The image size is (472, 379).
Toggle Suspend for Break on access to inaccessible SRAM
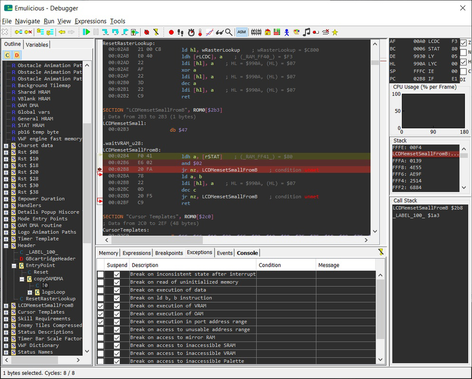coord(117,346)
